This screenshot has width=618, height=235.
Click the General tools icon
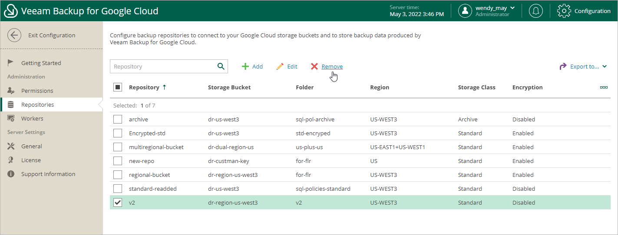point(11,146)
